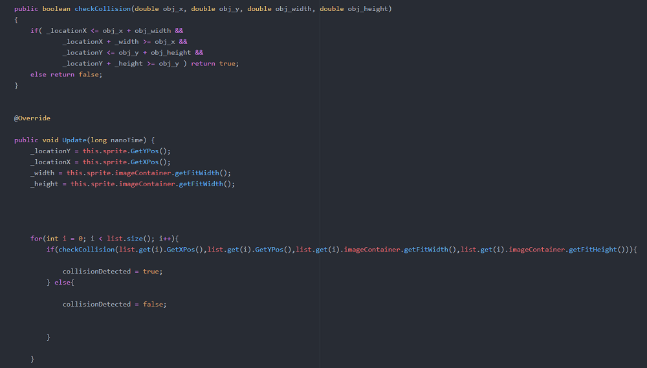
Task: Click the @Override annotation
Action: [x=32, y=118]
